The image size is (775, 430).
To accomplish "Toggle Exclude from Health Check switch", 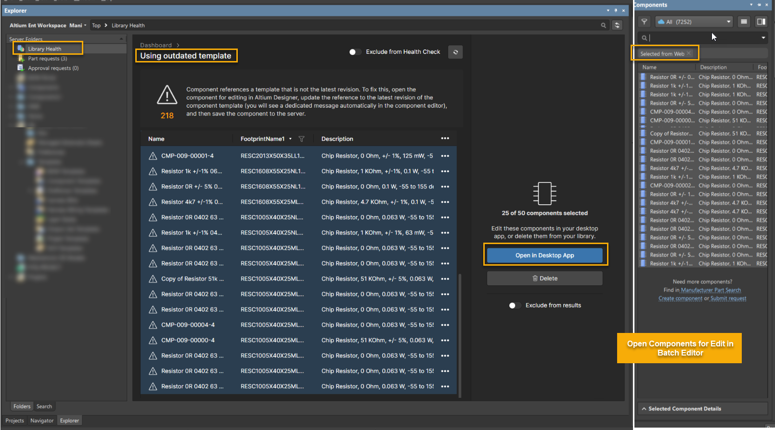I will click(x=355, y=52).
